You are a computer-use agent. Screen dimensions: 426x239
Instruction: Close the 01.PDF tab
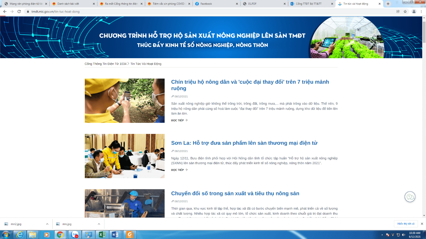[285, 4]
